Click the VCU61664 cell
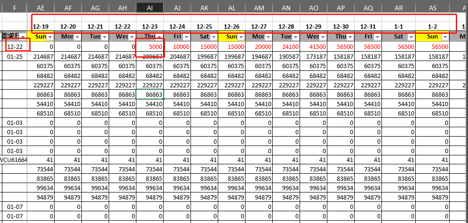 [15, 160]
